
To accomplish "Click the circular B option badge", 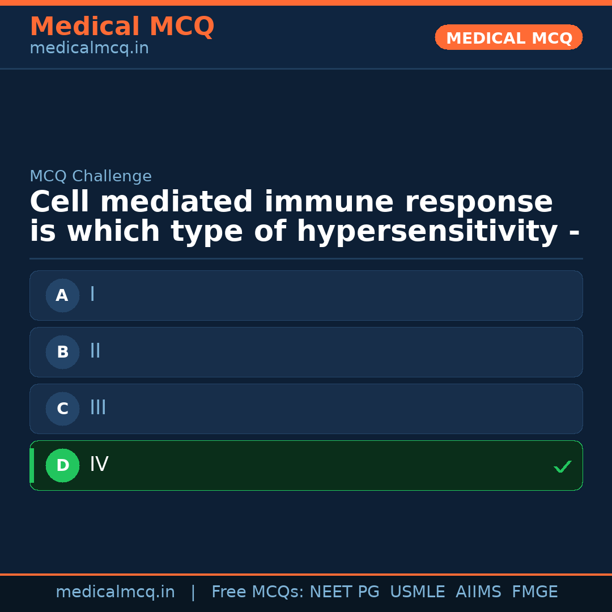I will tap(62, 352).
